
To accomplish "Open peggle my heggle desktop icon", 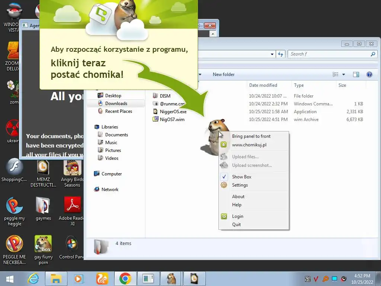I will point(15,212).
